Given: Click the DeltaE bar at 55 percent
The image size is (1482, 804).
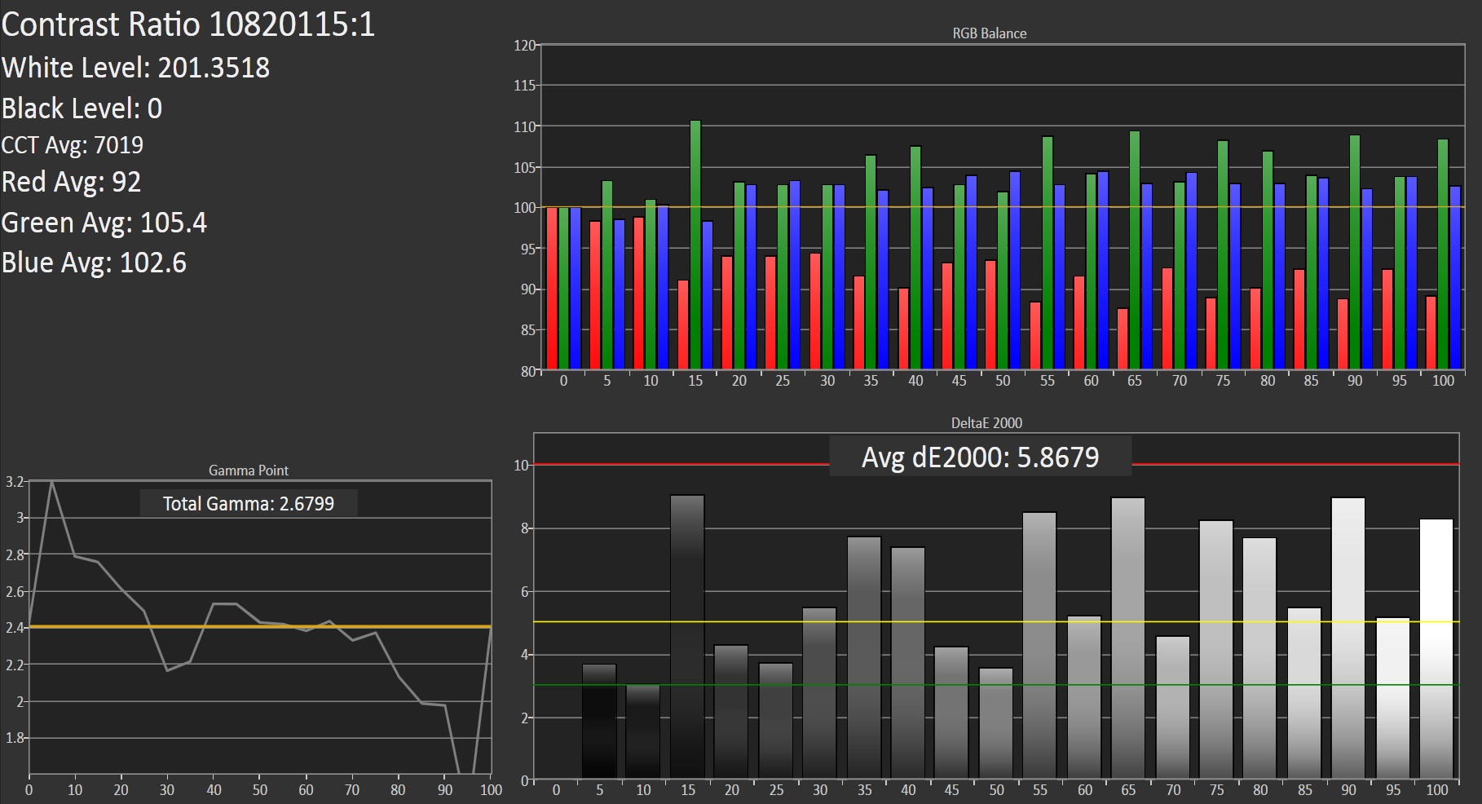Looking at the screenshot, I should point(1039,646).
